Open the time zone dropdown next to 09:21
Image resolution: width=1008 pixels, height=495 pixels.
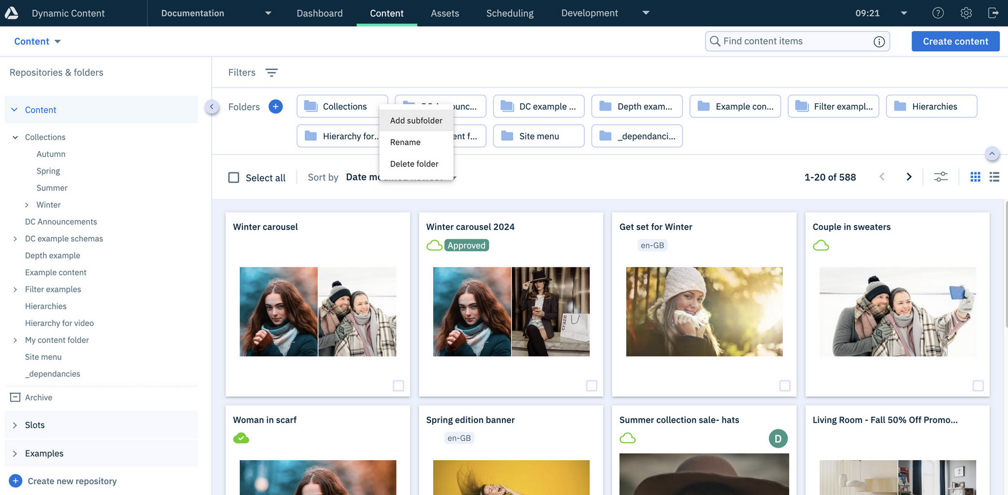coord(904,13)
